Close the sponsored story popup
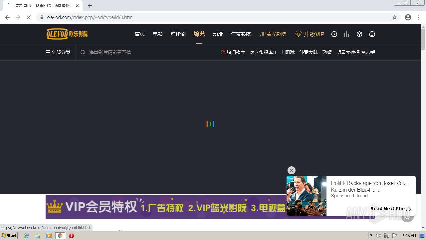Viewport: 426px width, 240px height. (x=292, y=170)
